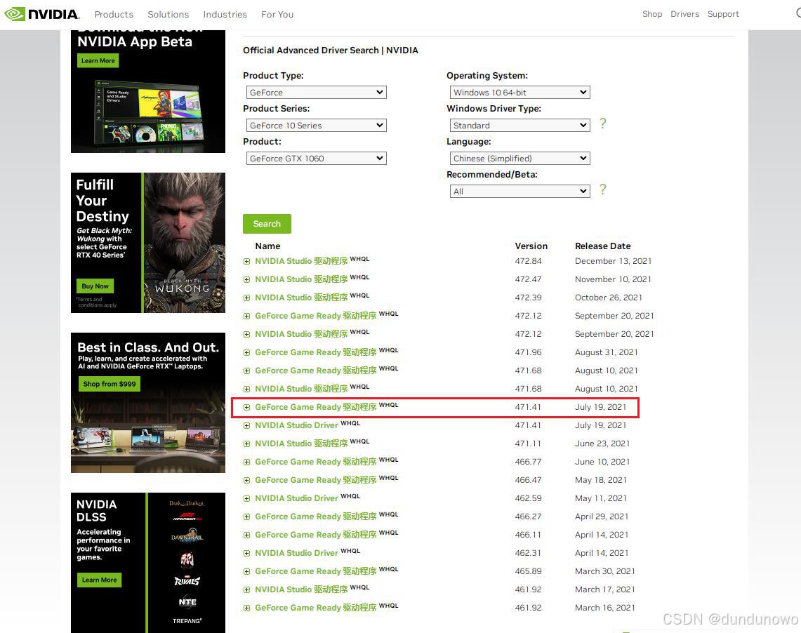Viewport: 801px width, 633px height.
Task: Open the Language dropdown Chinese (Simplified)
Action: coord(519,159)
